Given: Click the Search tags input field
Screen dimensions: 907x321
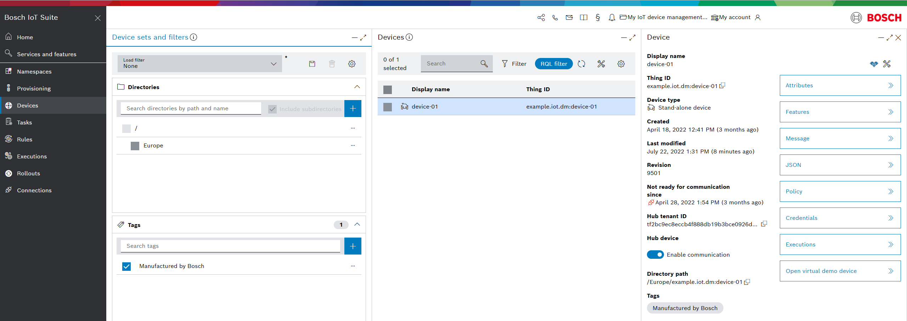Looking at the screenshot, I should tap(230, 246).
